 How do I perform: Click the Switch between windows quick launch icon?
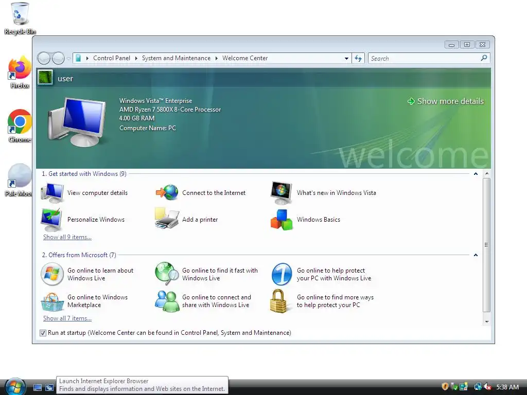coord(49,387)
